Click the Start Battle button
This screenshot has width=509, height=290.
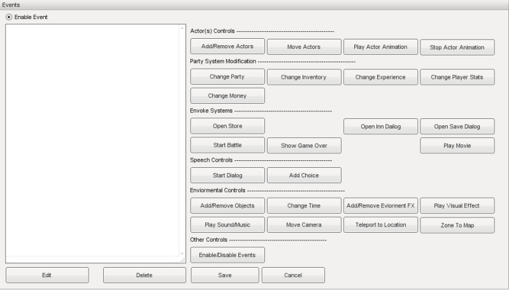[x=227, y=144]
